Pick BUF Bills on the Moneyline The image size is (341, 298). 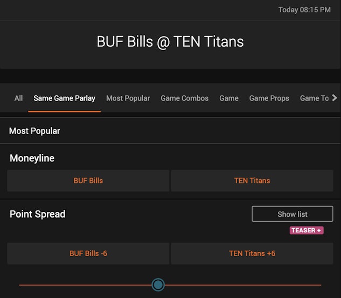click(x=88, y=181)
